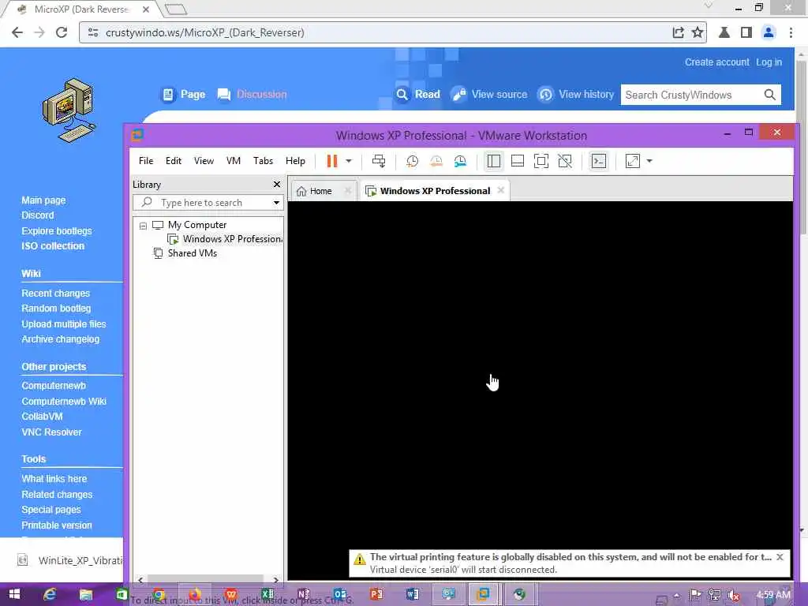The height and width of the screenshot is (606, 808).
Task: Click the Log in link
Action: coord(769,62)
